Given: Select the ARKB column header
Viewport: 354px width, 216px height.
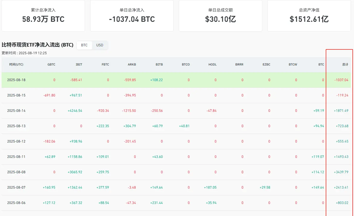Looking at the screenshot, I should [132, 64].
